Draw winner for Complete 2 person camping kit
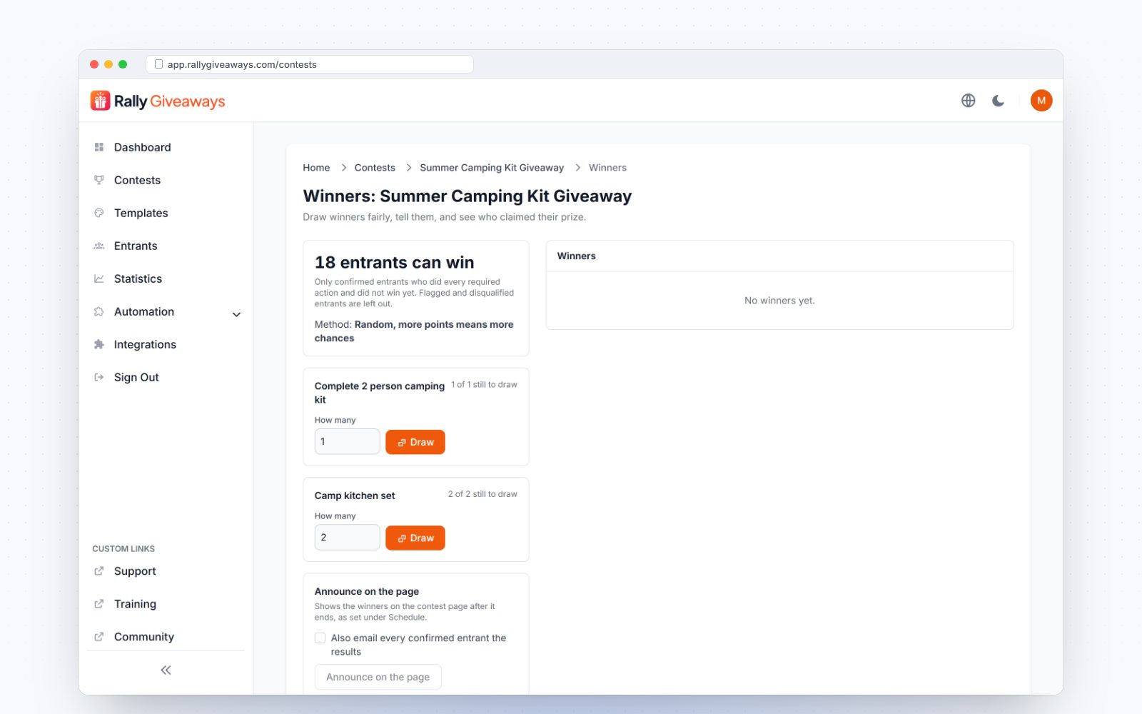 (415, 442)
